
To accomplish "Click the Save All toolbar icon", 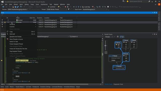I will point(18,7).
